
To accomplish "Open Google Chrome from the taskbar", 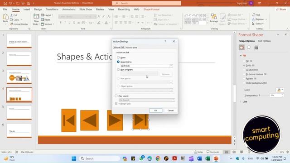I will [x=158, y=158].
